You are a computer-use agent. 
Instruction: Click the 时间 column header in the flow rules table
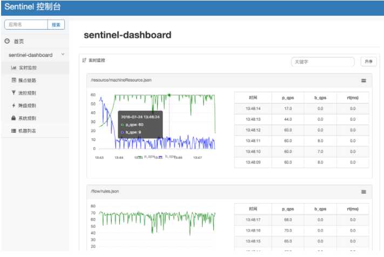pos(253,209)
